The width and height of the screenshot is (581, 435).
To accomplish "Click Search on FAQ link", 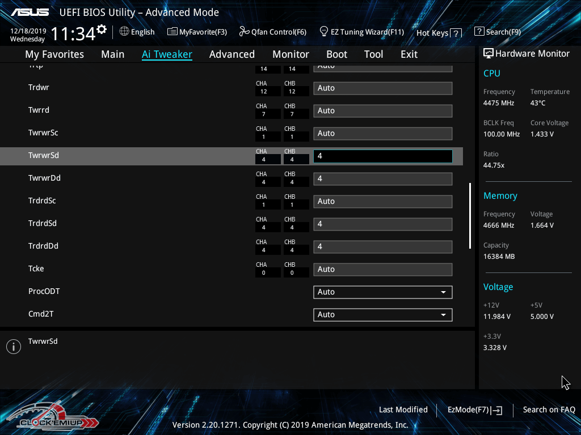I will pyautogui.click(x=549, y=410).
